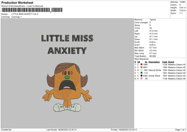Select the Amber Black thread swatch
The image size is (187, 132).
142,76
